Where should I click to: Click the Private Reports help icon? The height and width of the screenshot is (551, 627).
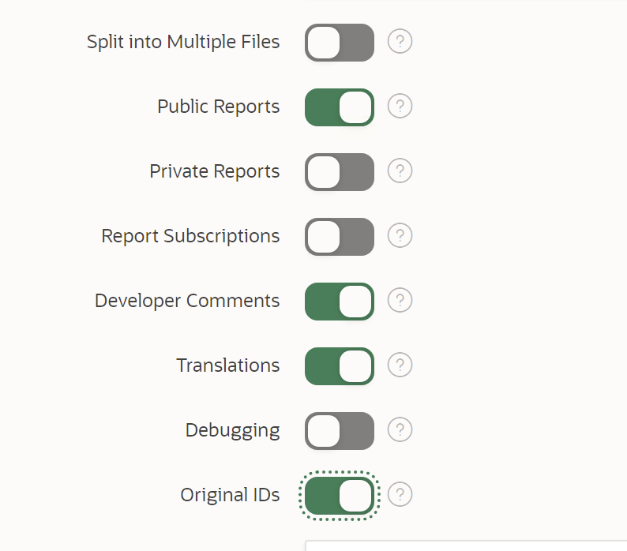click(400, 171)
